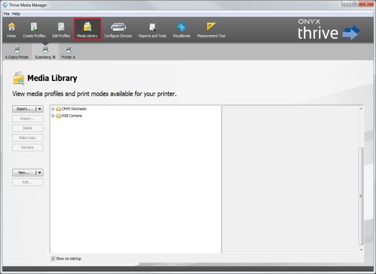Open the Edit Profiles tool

(x=61, y=30)
